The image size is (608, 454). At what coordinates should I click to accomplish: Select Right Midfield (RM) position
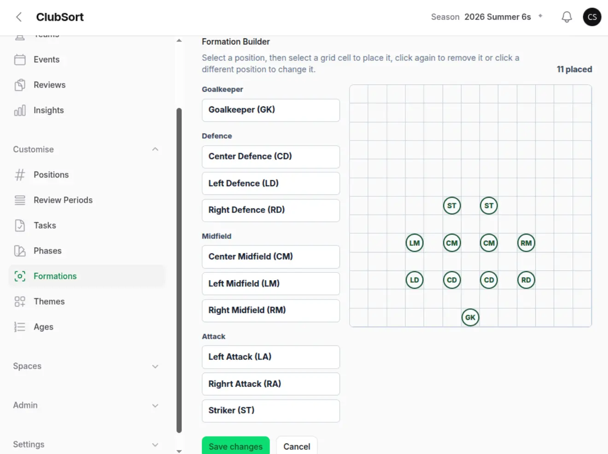pyautogui.click(x=271, y=311)
